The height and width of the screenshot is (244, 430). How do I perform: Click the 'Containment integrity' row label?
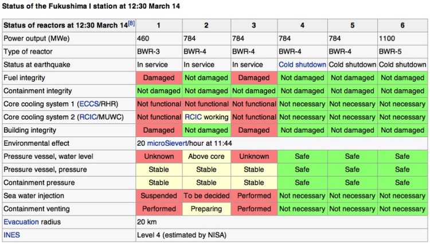(38, 91)
